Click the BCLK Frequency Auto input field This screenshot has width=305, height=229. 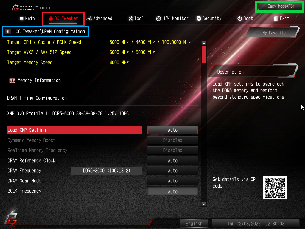click(x=173, y=191)
